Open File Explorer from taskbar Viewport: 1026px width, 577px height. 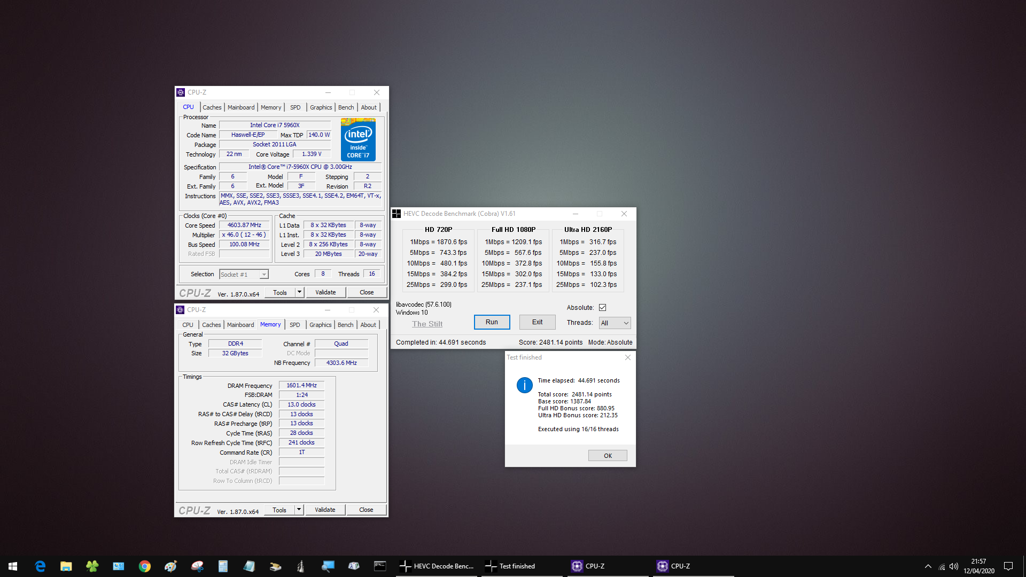tap(66, 566)
